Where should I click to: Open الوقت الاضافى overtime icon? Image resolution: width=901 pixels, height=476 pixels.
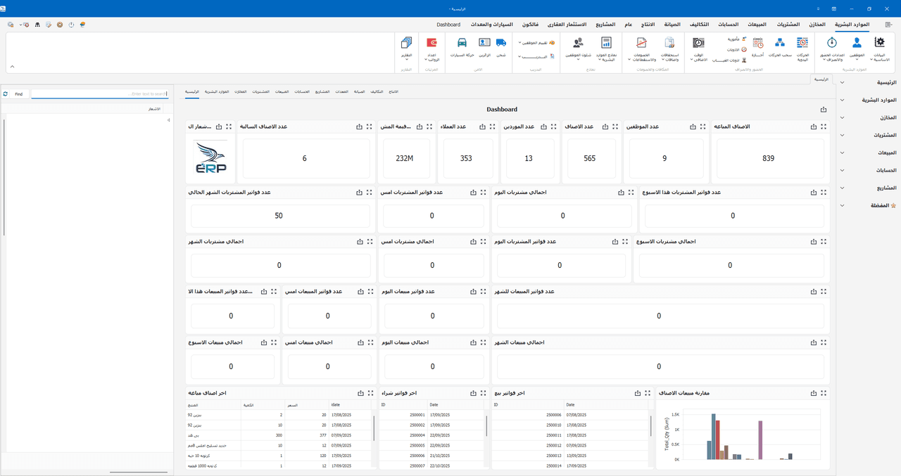click(698, 49)
